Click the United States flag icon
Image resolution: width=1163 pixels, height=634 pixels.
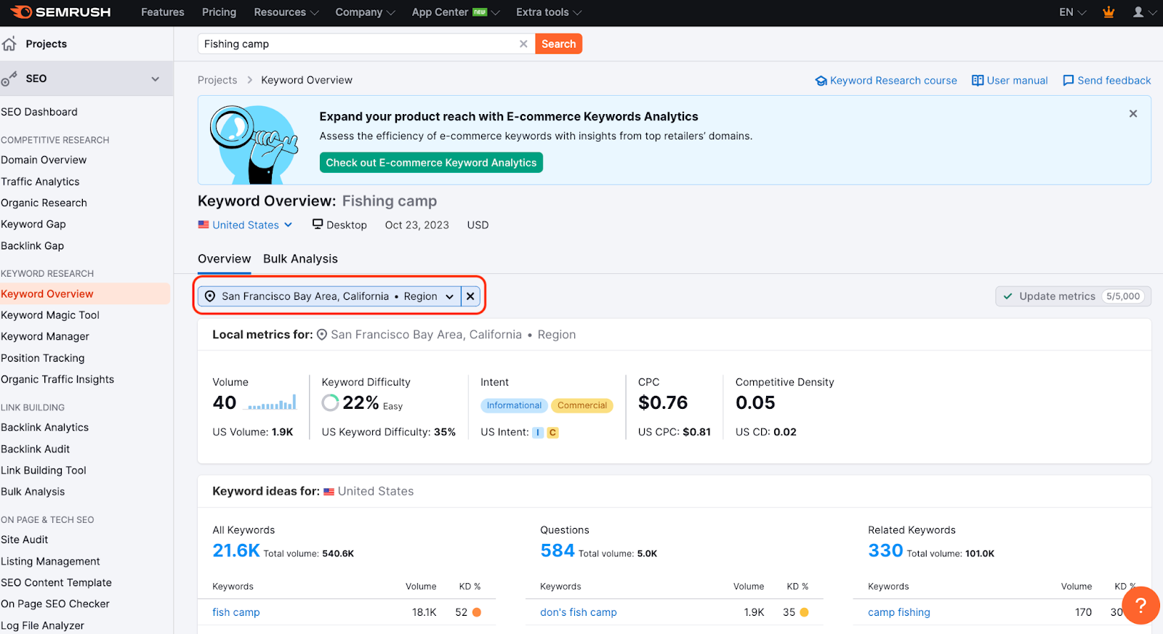[x=204, y=225]
